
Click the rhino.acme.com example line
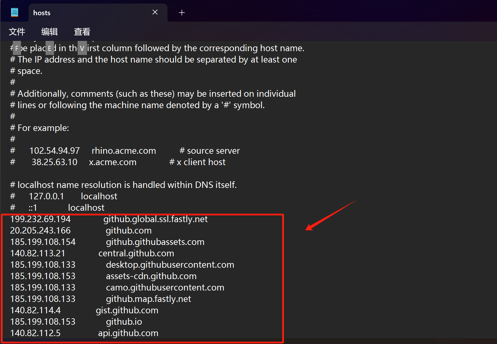coord(124,151)
